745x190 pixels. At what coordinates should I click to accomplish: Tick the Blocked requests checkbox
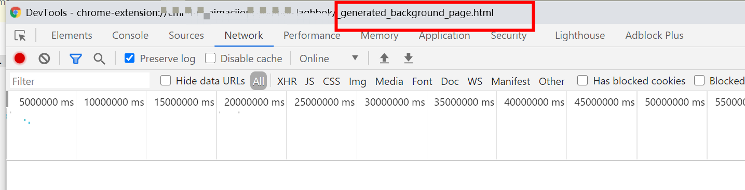(699, 80)
